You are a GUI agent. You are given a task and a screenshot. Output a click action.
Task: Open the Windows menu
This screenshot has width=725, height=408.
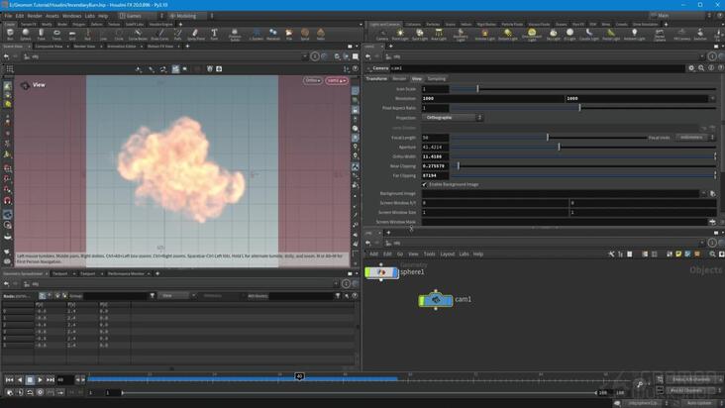click(x=71, y=16)
